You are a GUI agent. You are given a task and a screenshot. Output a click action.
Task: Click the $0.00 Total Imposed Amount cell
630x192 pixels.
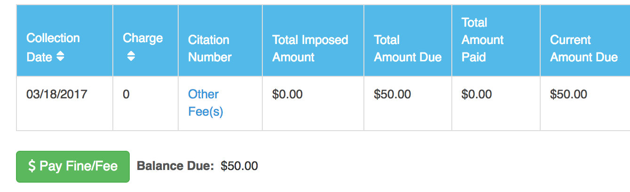pos(313,103)
